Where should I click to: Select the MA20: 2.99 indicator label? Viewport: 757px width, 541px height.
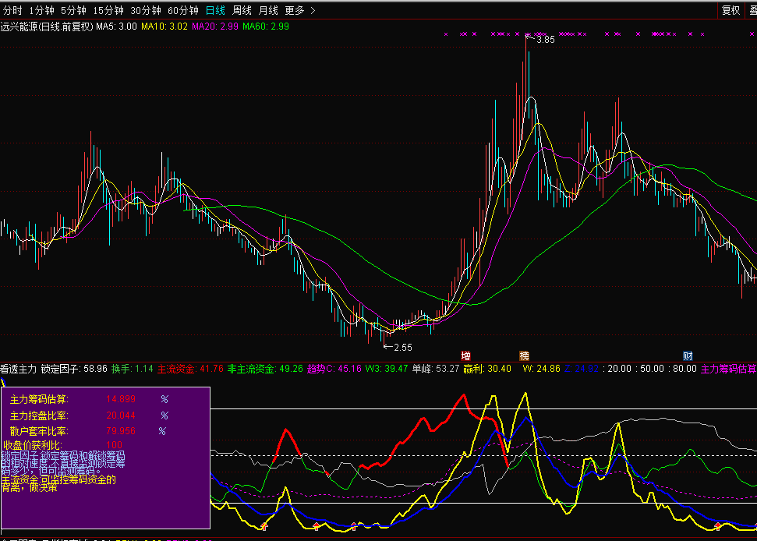[x=215, y=27]
